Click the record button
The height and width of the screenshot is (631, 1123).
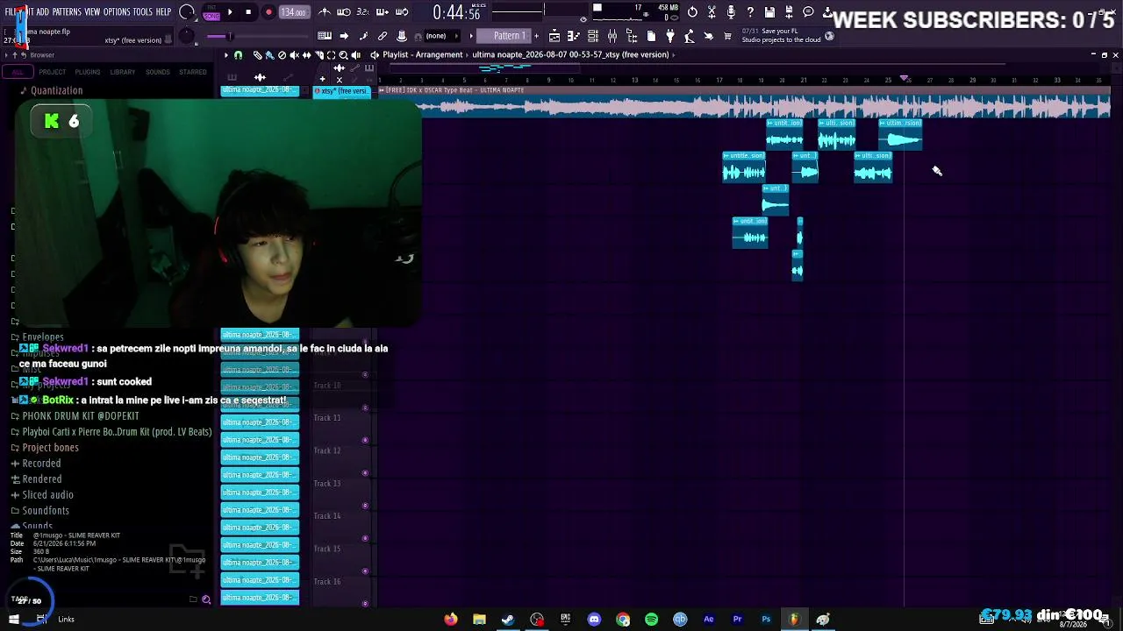tap(268, 12)
